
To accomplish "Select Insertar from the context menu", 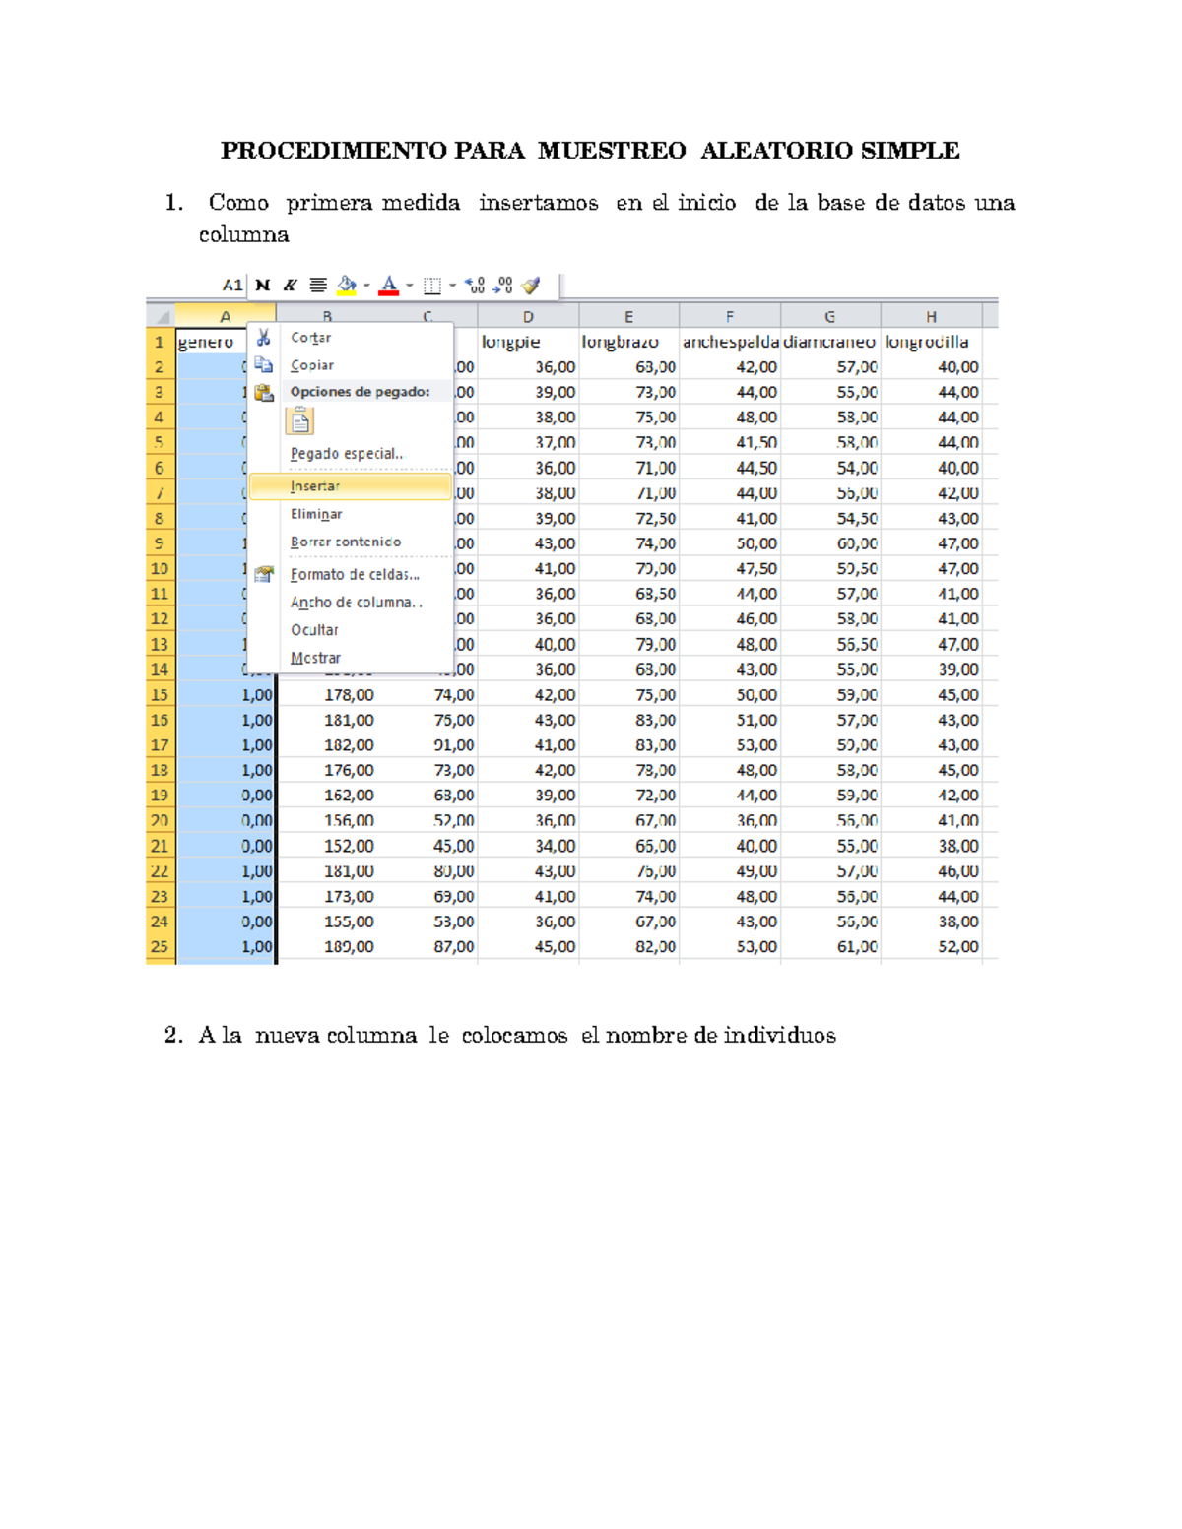I will (315, 486).
